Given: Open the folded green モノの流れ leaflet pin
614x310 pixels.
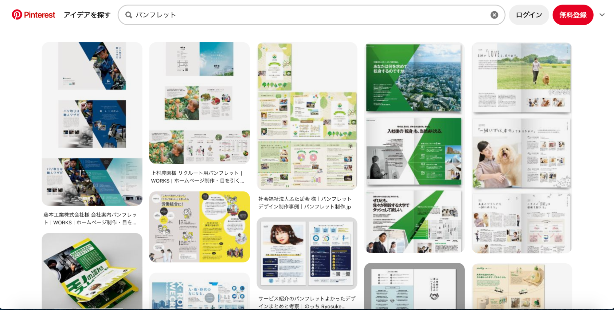Looking at the screenshot, I should (x=92, y=271).
